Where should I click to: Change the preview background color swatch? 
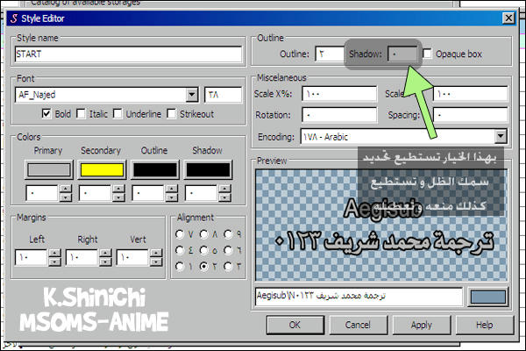coord(488,297)
